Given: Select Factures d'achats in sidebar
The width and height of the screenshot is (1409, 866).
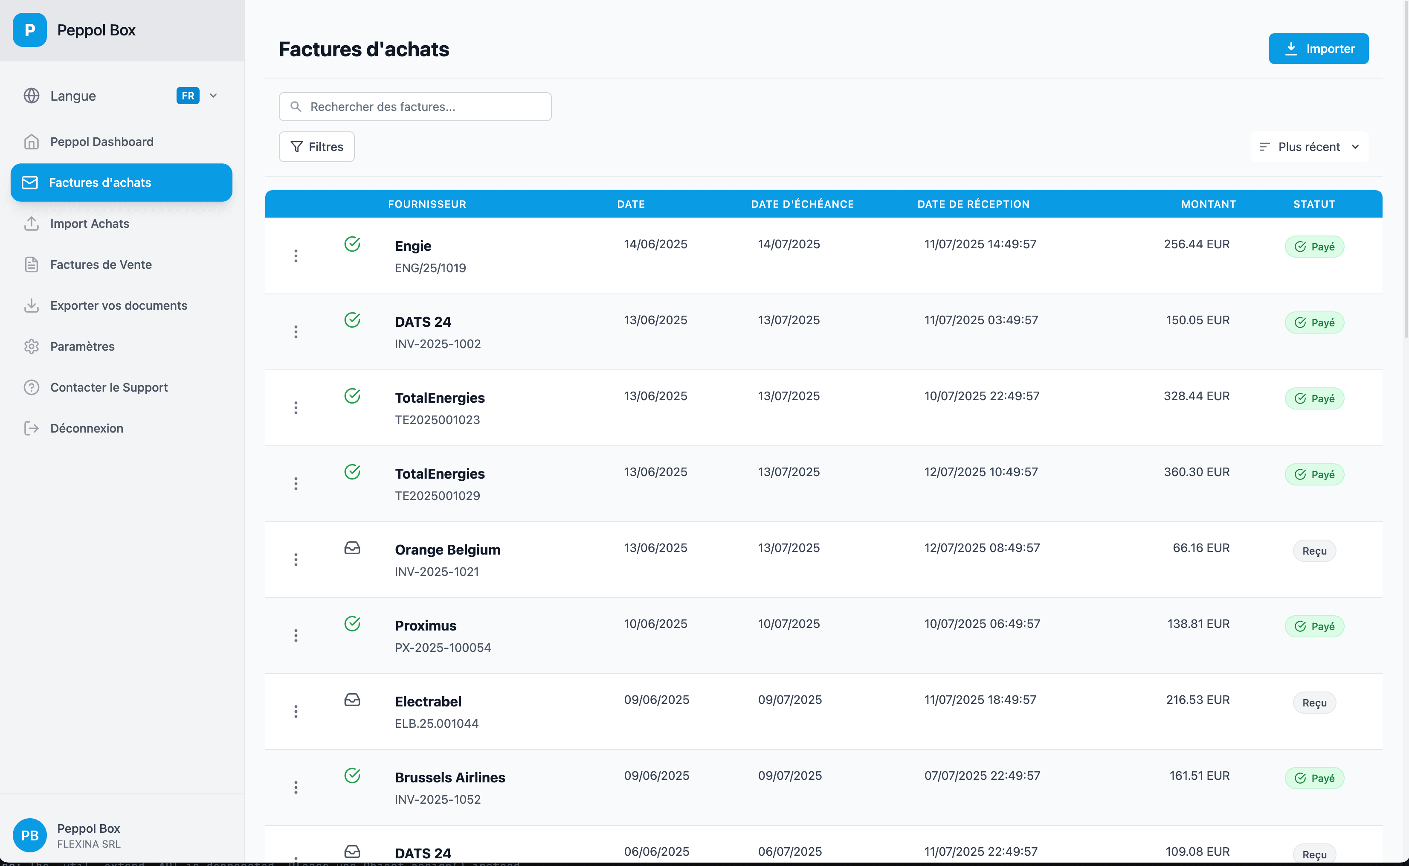Looking at the screenshot, I should [122, 182].
